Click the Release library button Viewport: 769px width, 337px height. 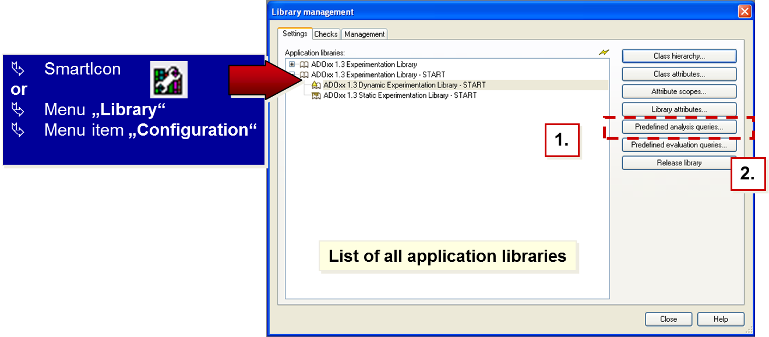click(679, 163)
